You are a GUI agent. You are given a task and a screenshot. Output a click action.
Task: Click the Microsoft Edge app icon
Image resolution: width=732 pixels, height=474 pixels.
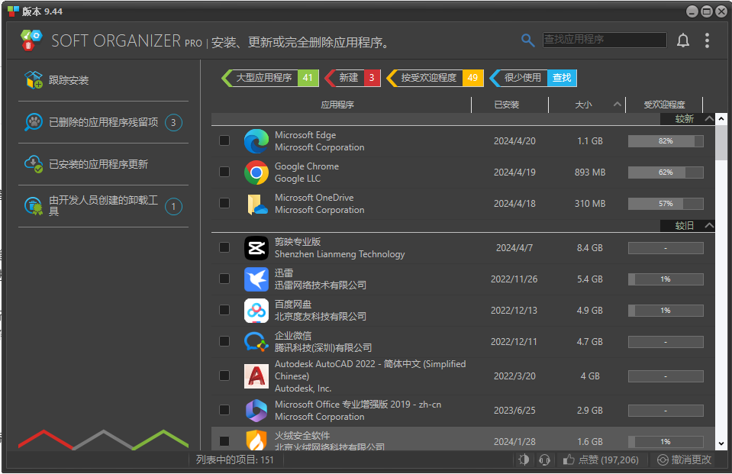[256, 141]
